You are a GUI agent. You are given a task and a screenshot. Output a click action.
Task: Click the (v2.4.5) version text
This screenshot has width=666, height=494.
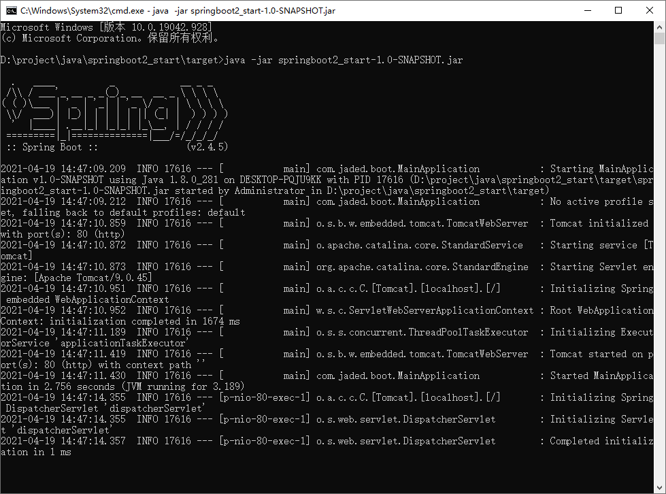pos(207,147)
